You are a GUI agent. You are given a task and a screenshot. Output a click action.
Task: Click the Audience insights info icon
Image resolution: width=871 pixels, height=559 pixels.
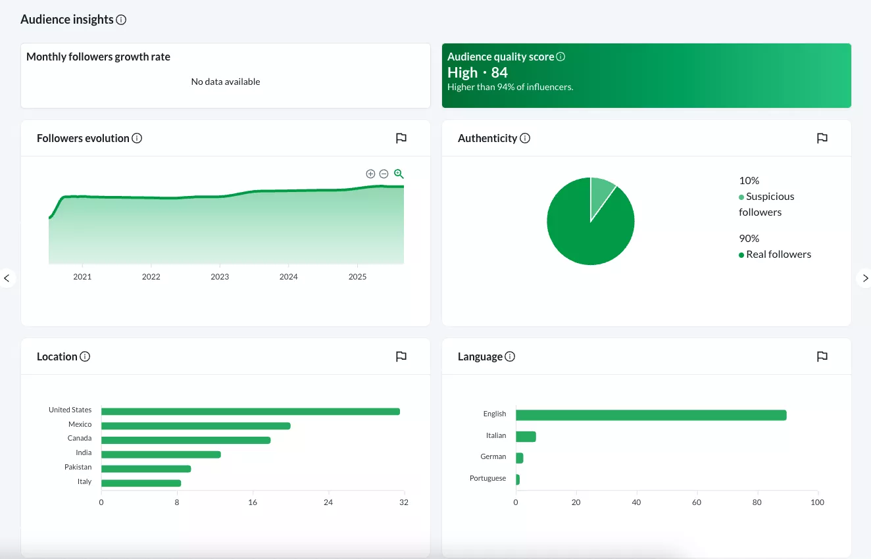pyautogui.click(x=121, y=20)
